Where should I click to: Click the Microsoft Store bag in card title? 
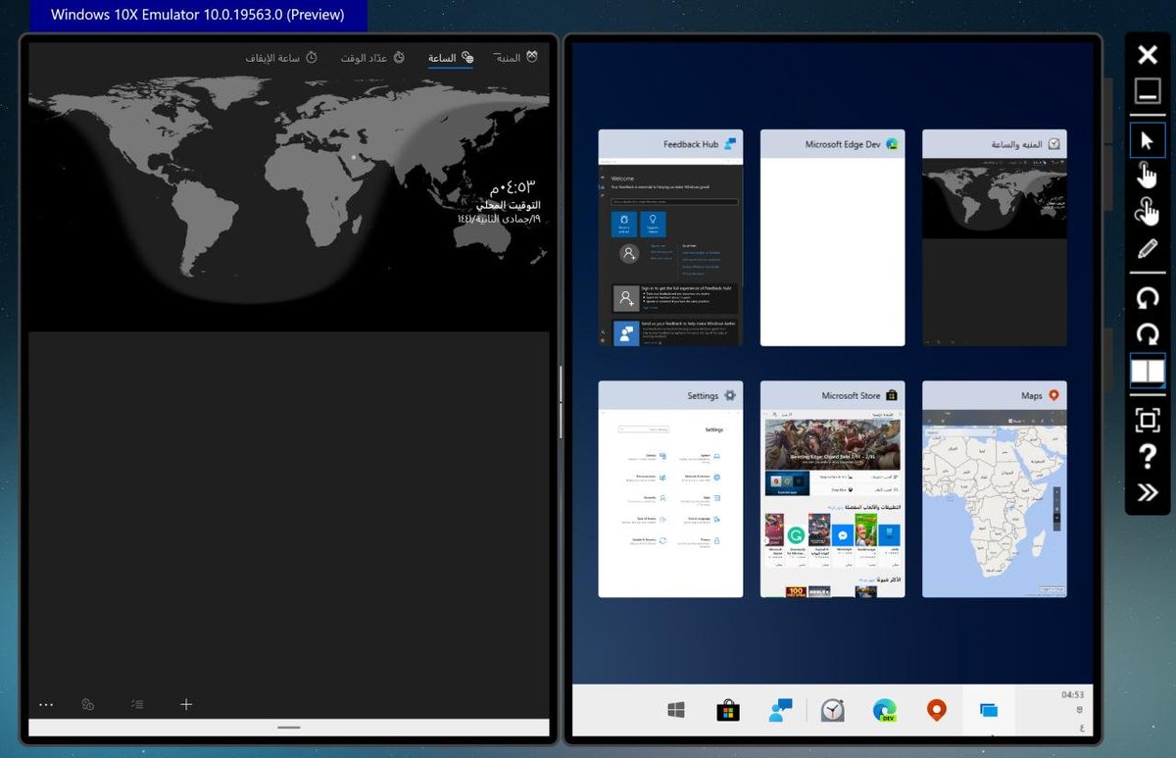(892, 395)
